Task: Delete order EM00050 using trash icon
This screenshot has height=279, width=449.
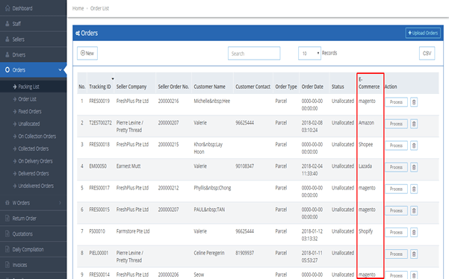Action: tap(414, 167)
